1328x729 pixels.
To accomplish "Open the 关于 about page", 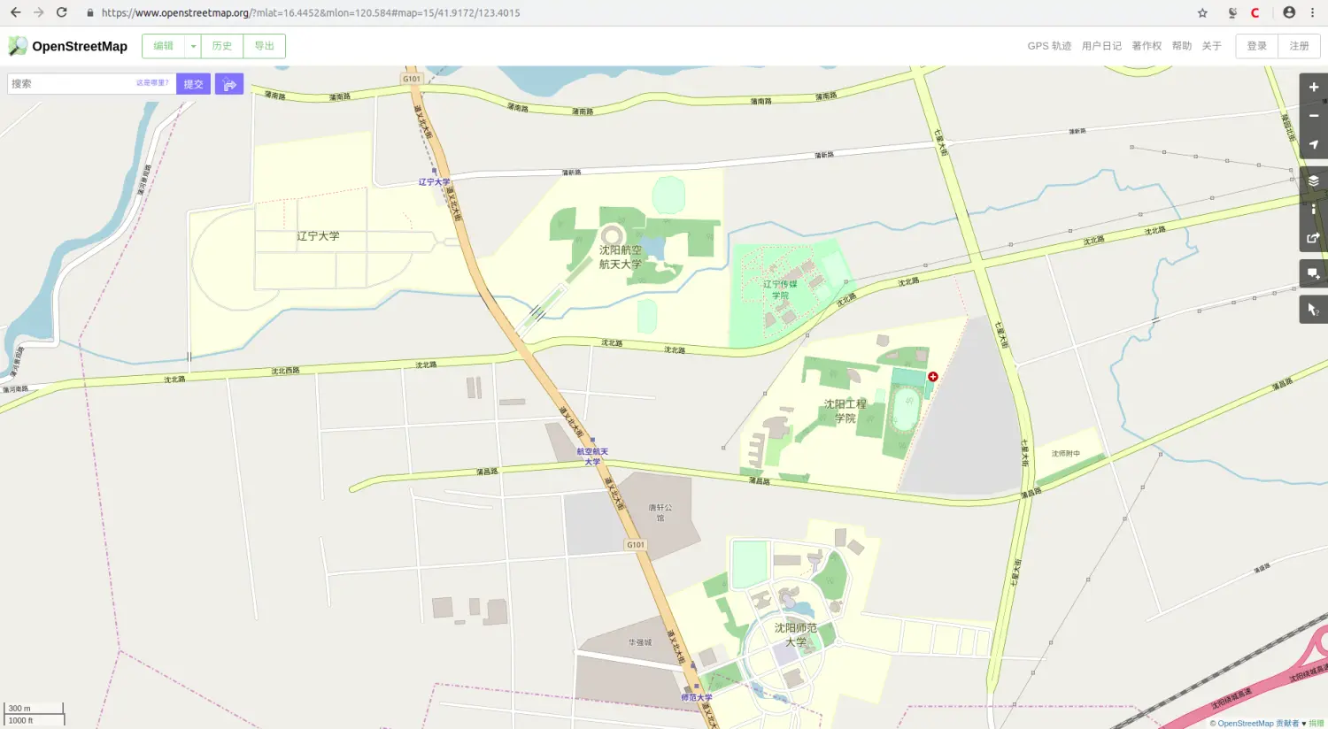I will 1212,46.
